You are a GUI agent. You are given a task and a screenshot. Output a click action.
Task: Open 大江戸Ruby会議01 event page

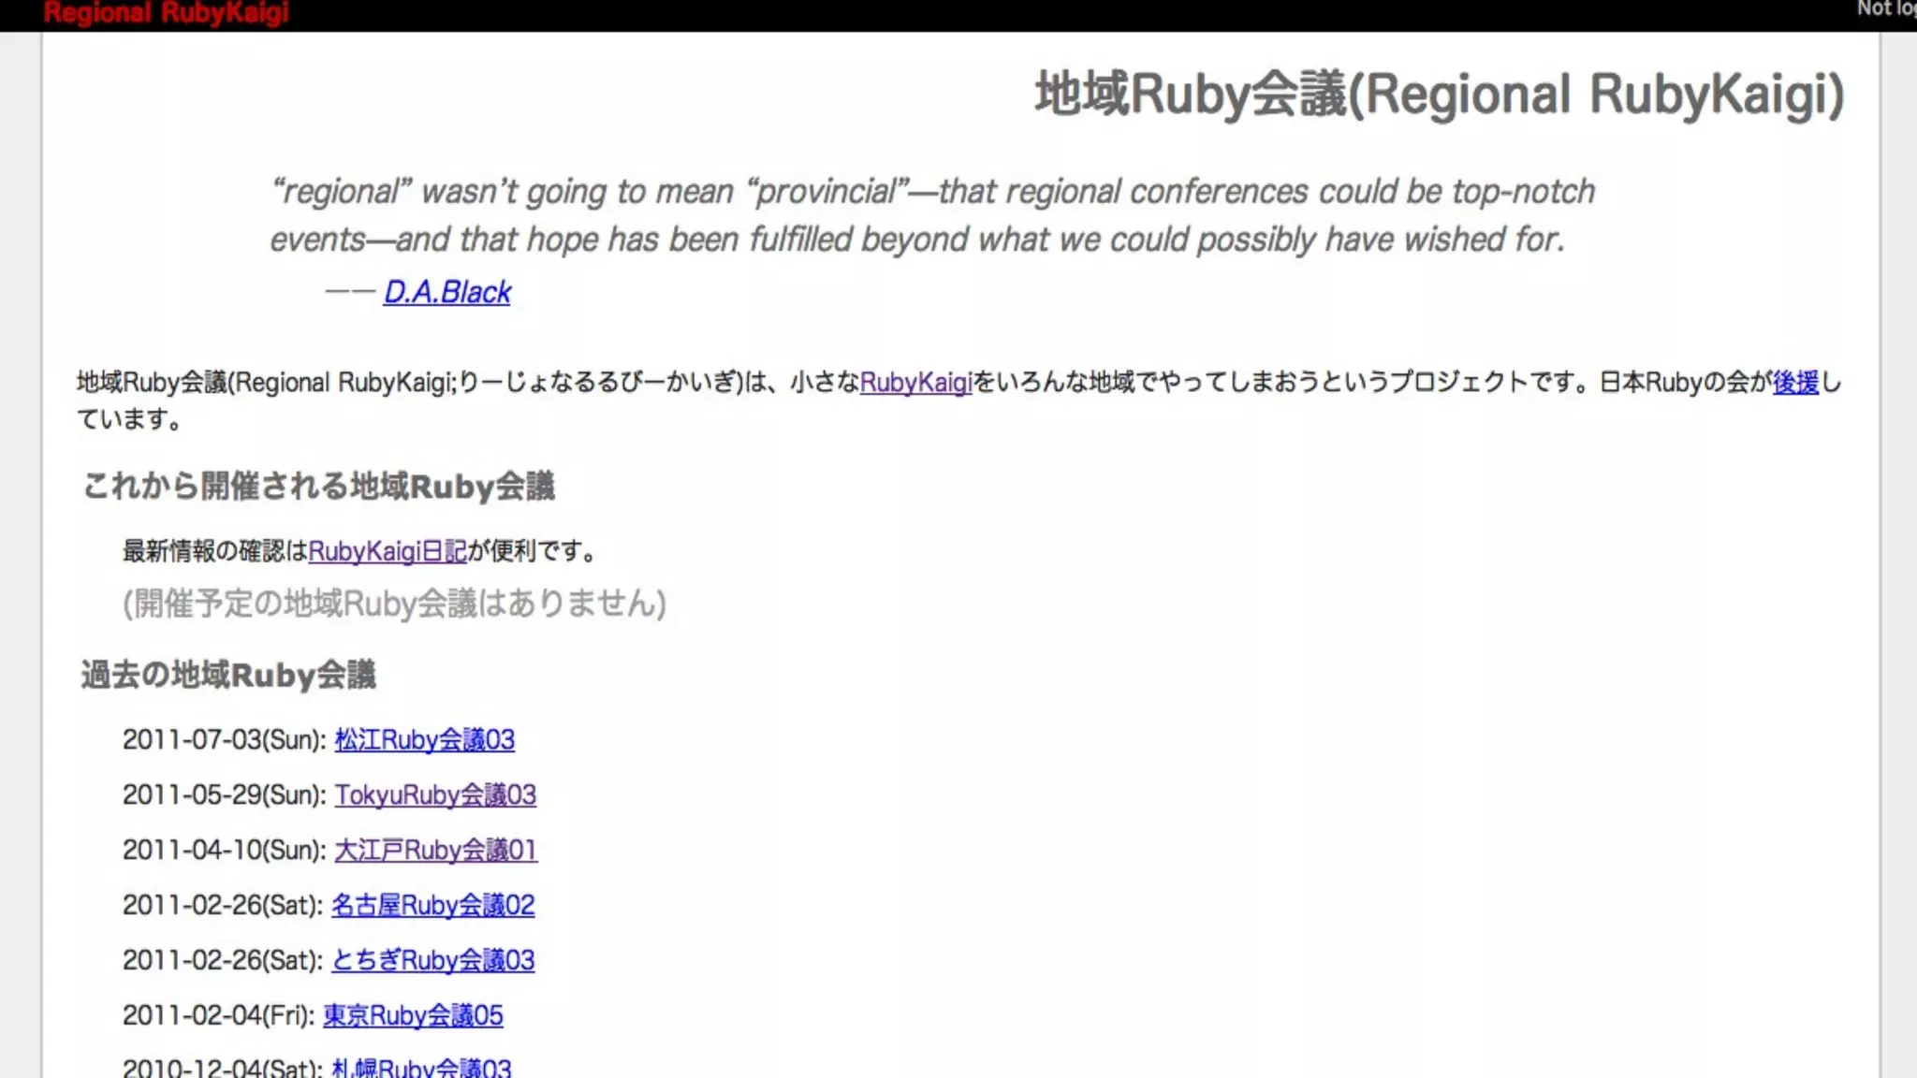[x=435, y=850]
